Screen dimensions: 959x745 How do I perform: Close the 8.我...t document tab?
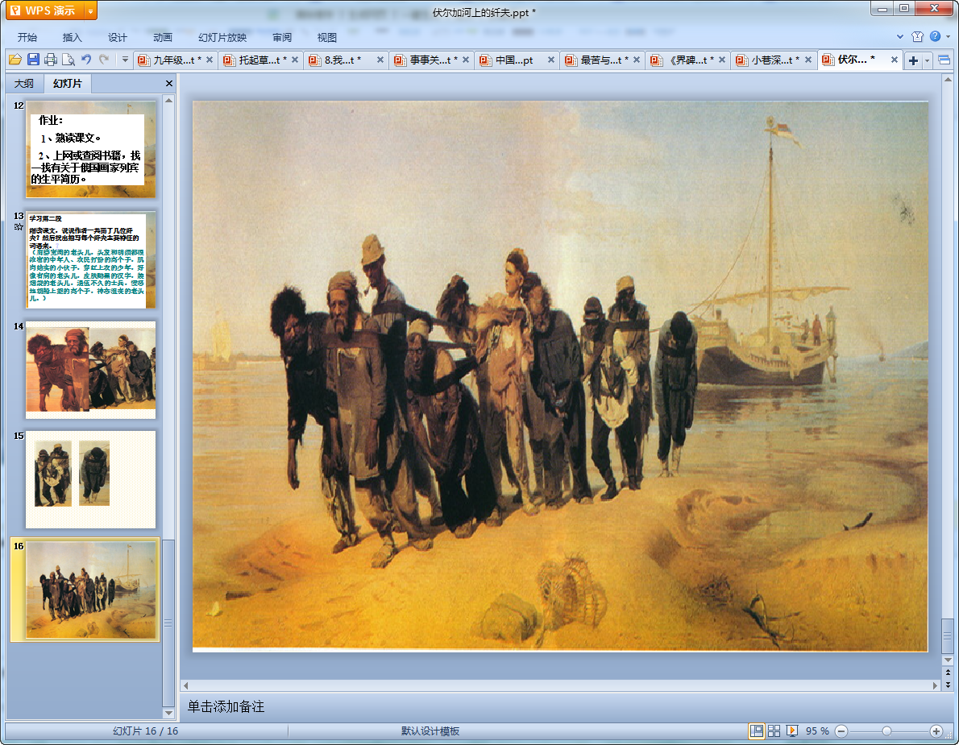tap(380, 60)
